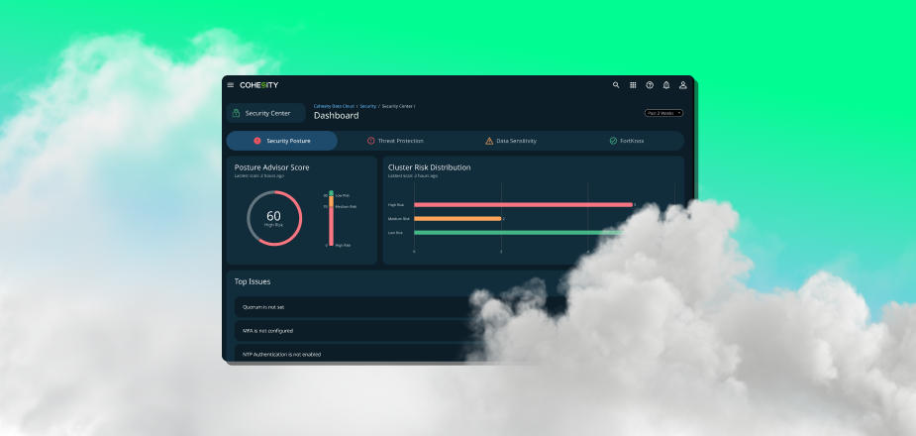
Task: Click the green Low Risk bar
Action: (x=520, y=233)
